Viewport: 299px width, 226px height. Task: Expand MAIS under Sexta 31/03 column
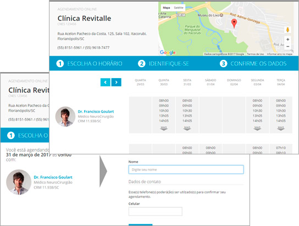point(187,128)
